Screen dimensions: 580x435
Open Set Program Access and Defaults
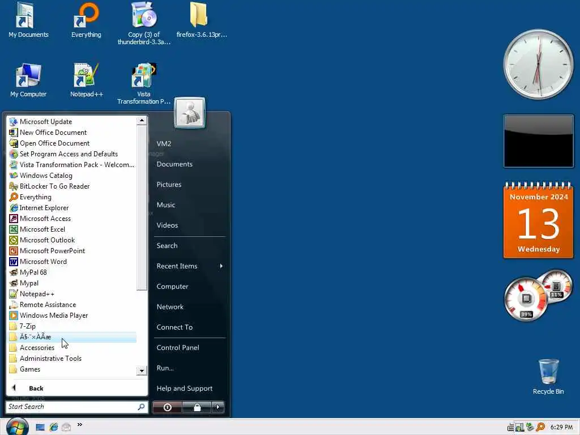pos(72,154)
